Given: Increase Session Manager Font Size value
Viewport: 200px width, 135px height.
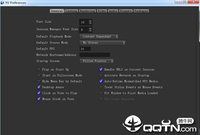Looking at the screenshot, I should 90,29.
